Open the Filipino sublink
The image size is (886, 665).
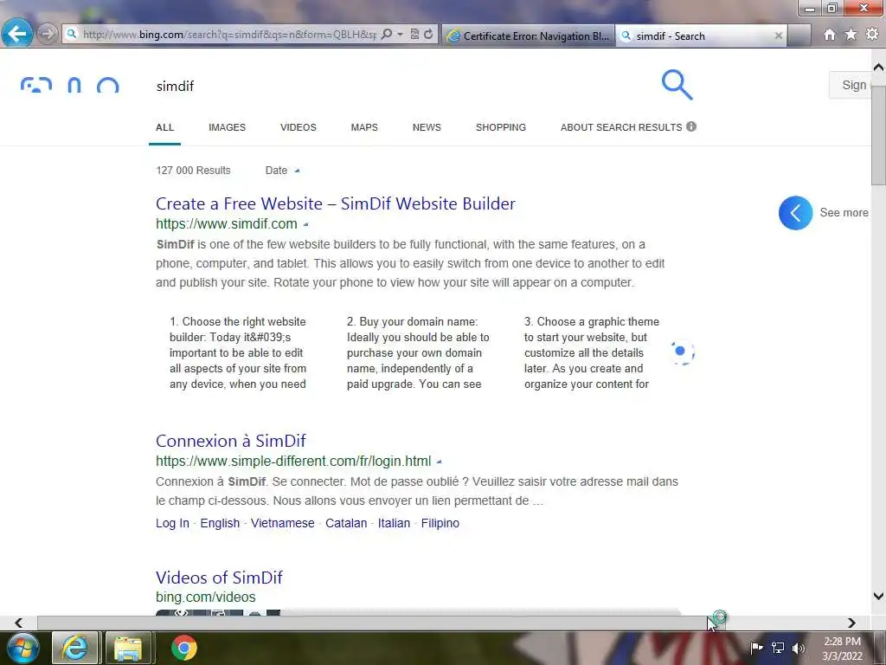[440, 523]
